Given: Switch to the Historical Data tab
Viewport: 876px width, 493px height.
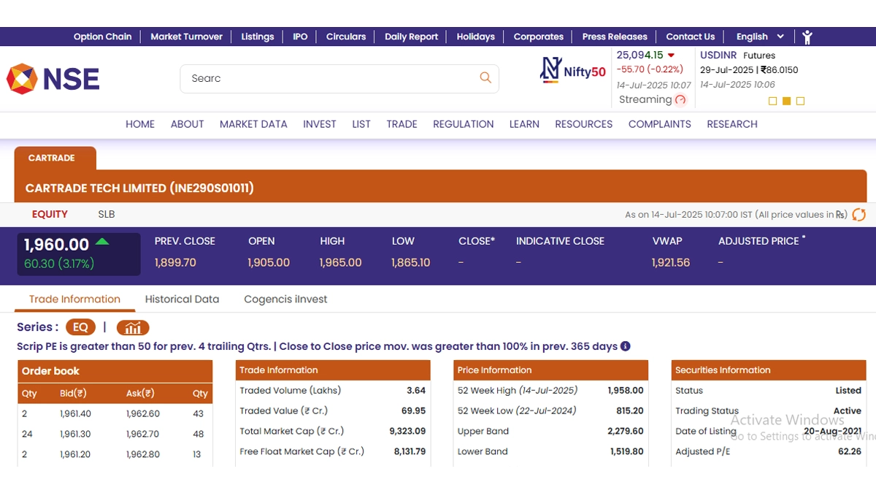Looking at the screenshot, I should coord(182,299).
